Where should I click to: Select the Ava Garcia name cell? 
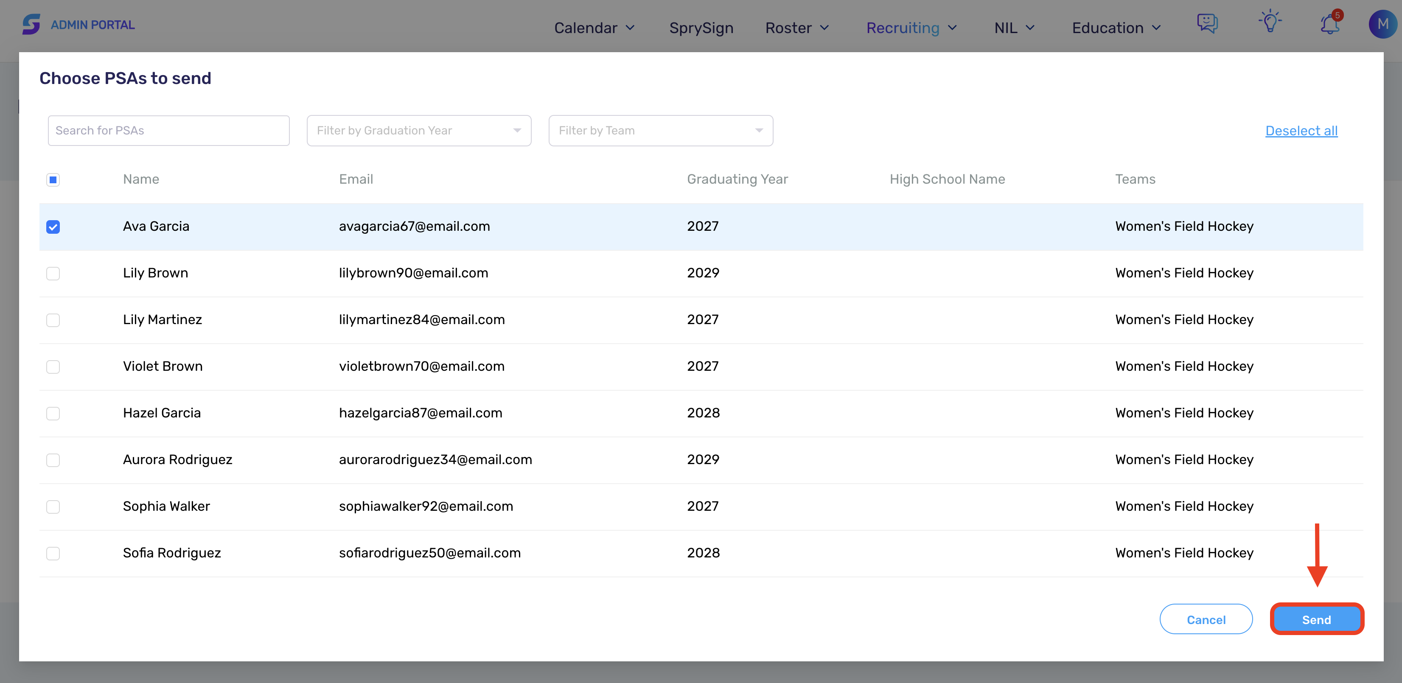point(156,227)
